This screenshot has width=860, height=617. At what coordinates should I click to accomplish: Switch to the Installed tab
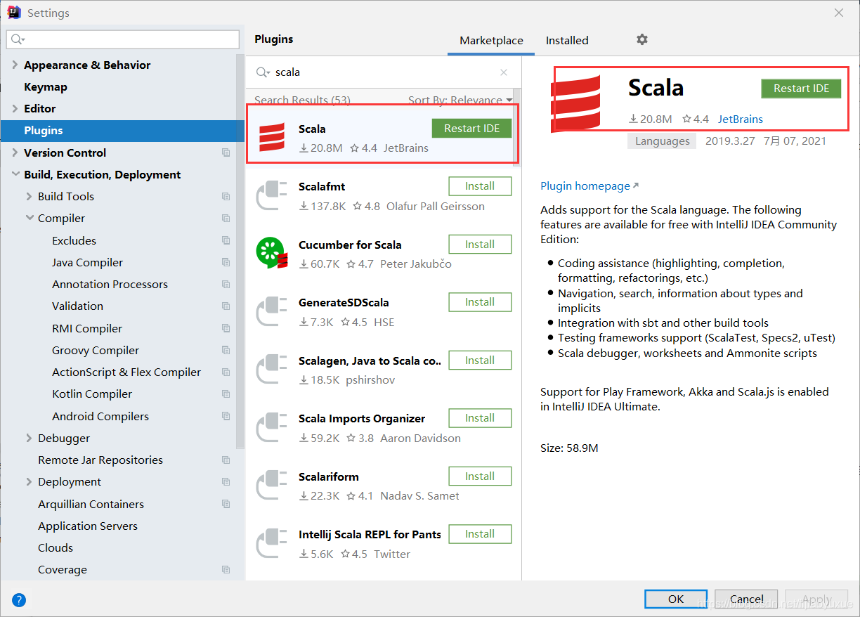point(567,40)
